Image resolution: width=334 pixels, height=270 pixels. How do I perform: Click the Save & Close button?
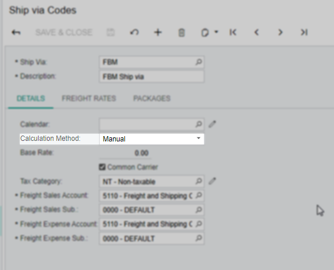pyautogui.click(x=64, y=32)
